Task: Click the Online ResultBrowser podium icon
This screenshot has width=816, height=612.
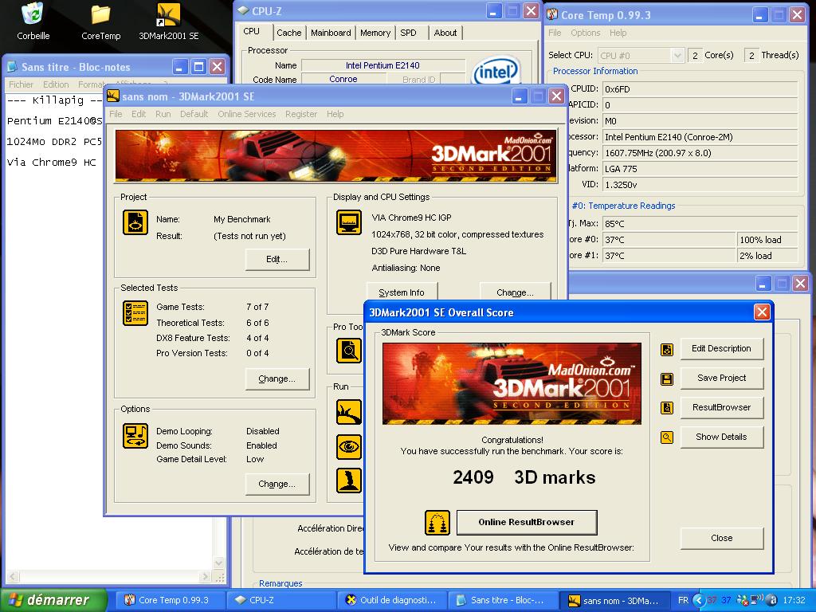Action: tap(437, 523)
